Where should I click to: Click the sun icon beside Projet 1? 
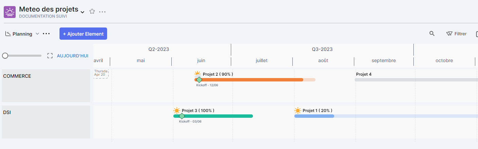298,111
